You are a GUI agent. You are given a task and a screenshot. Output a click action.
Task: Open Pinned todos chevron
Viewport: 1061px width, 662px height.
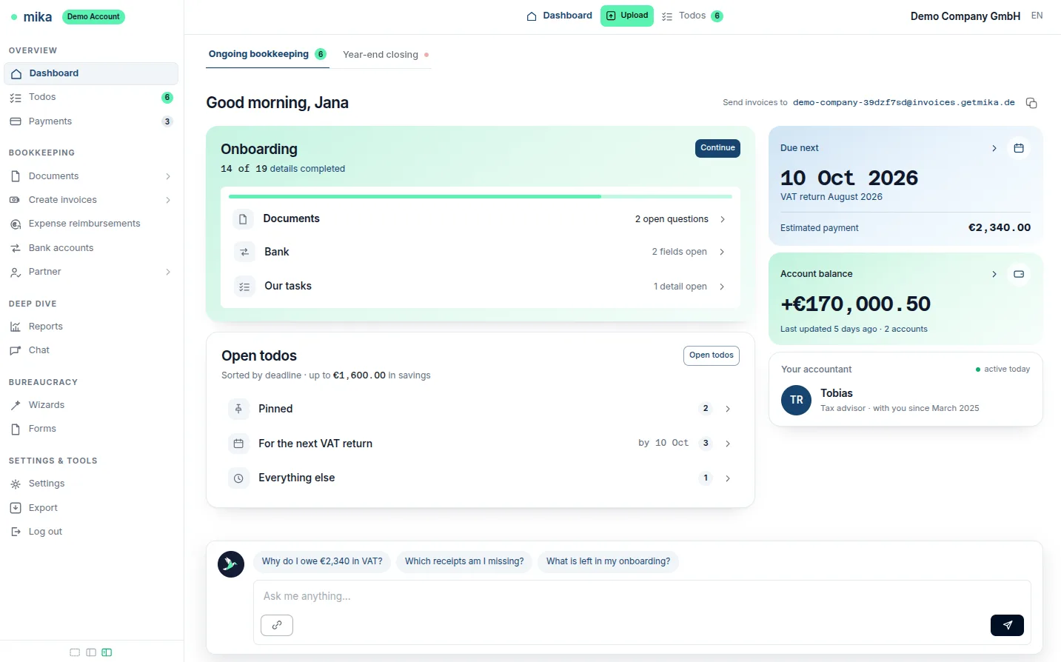(x=728, y=409)
